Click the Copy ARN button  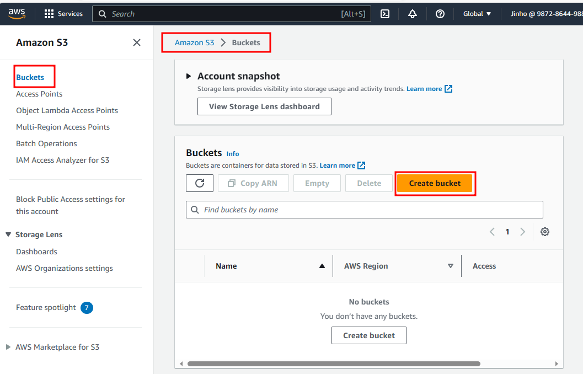pyautogui.click(x=253, y=183)
